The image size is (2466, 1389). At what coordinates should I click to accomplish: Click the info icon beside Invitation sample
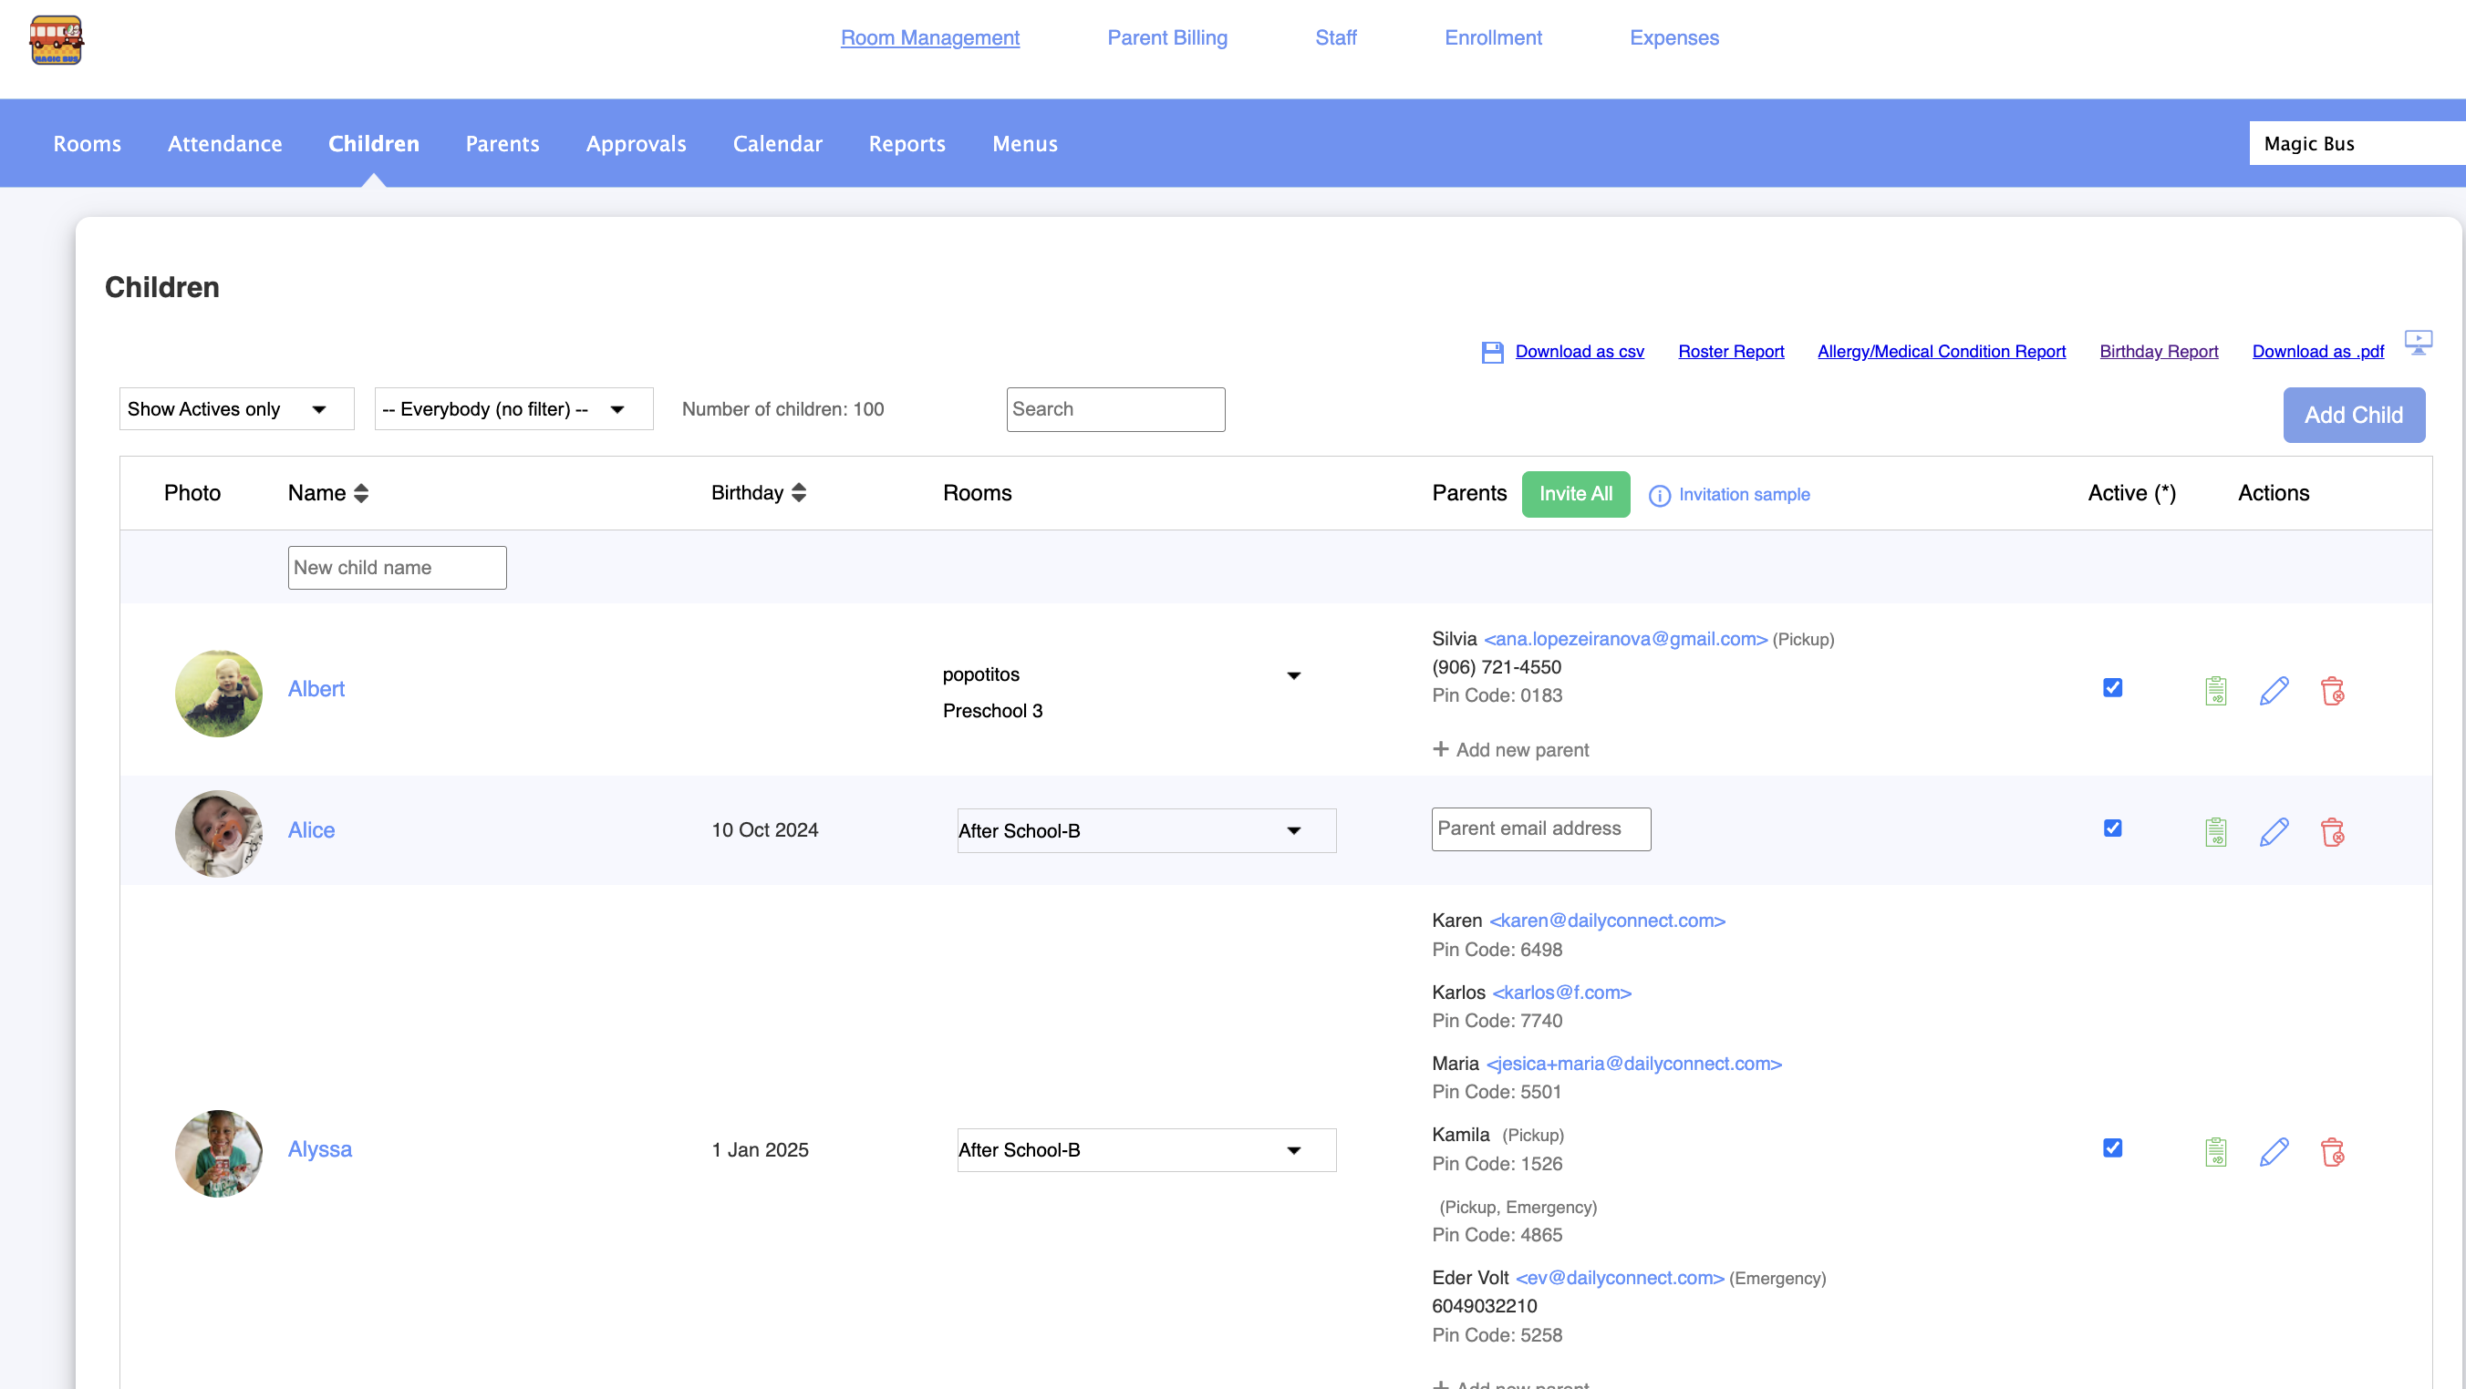tap(1659, 496)
